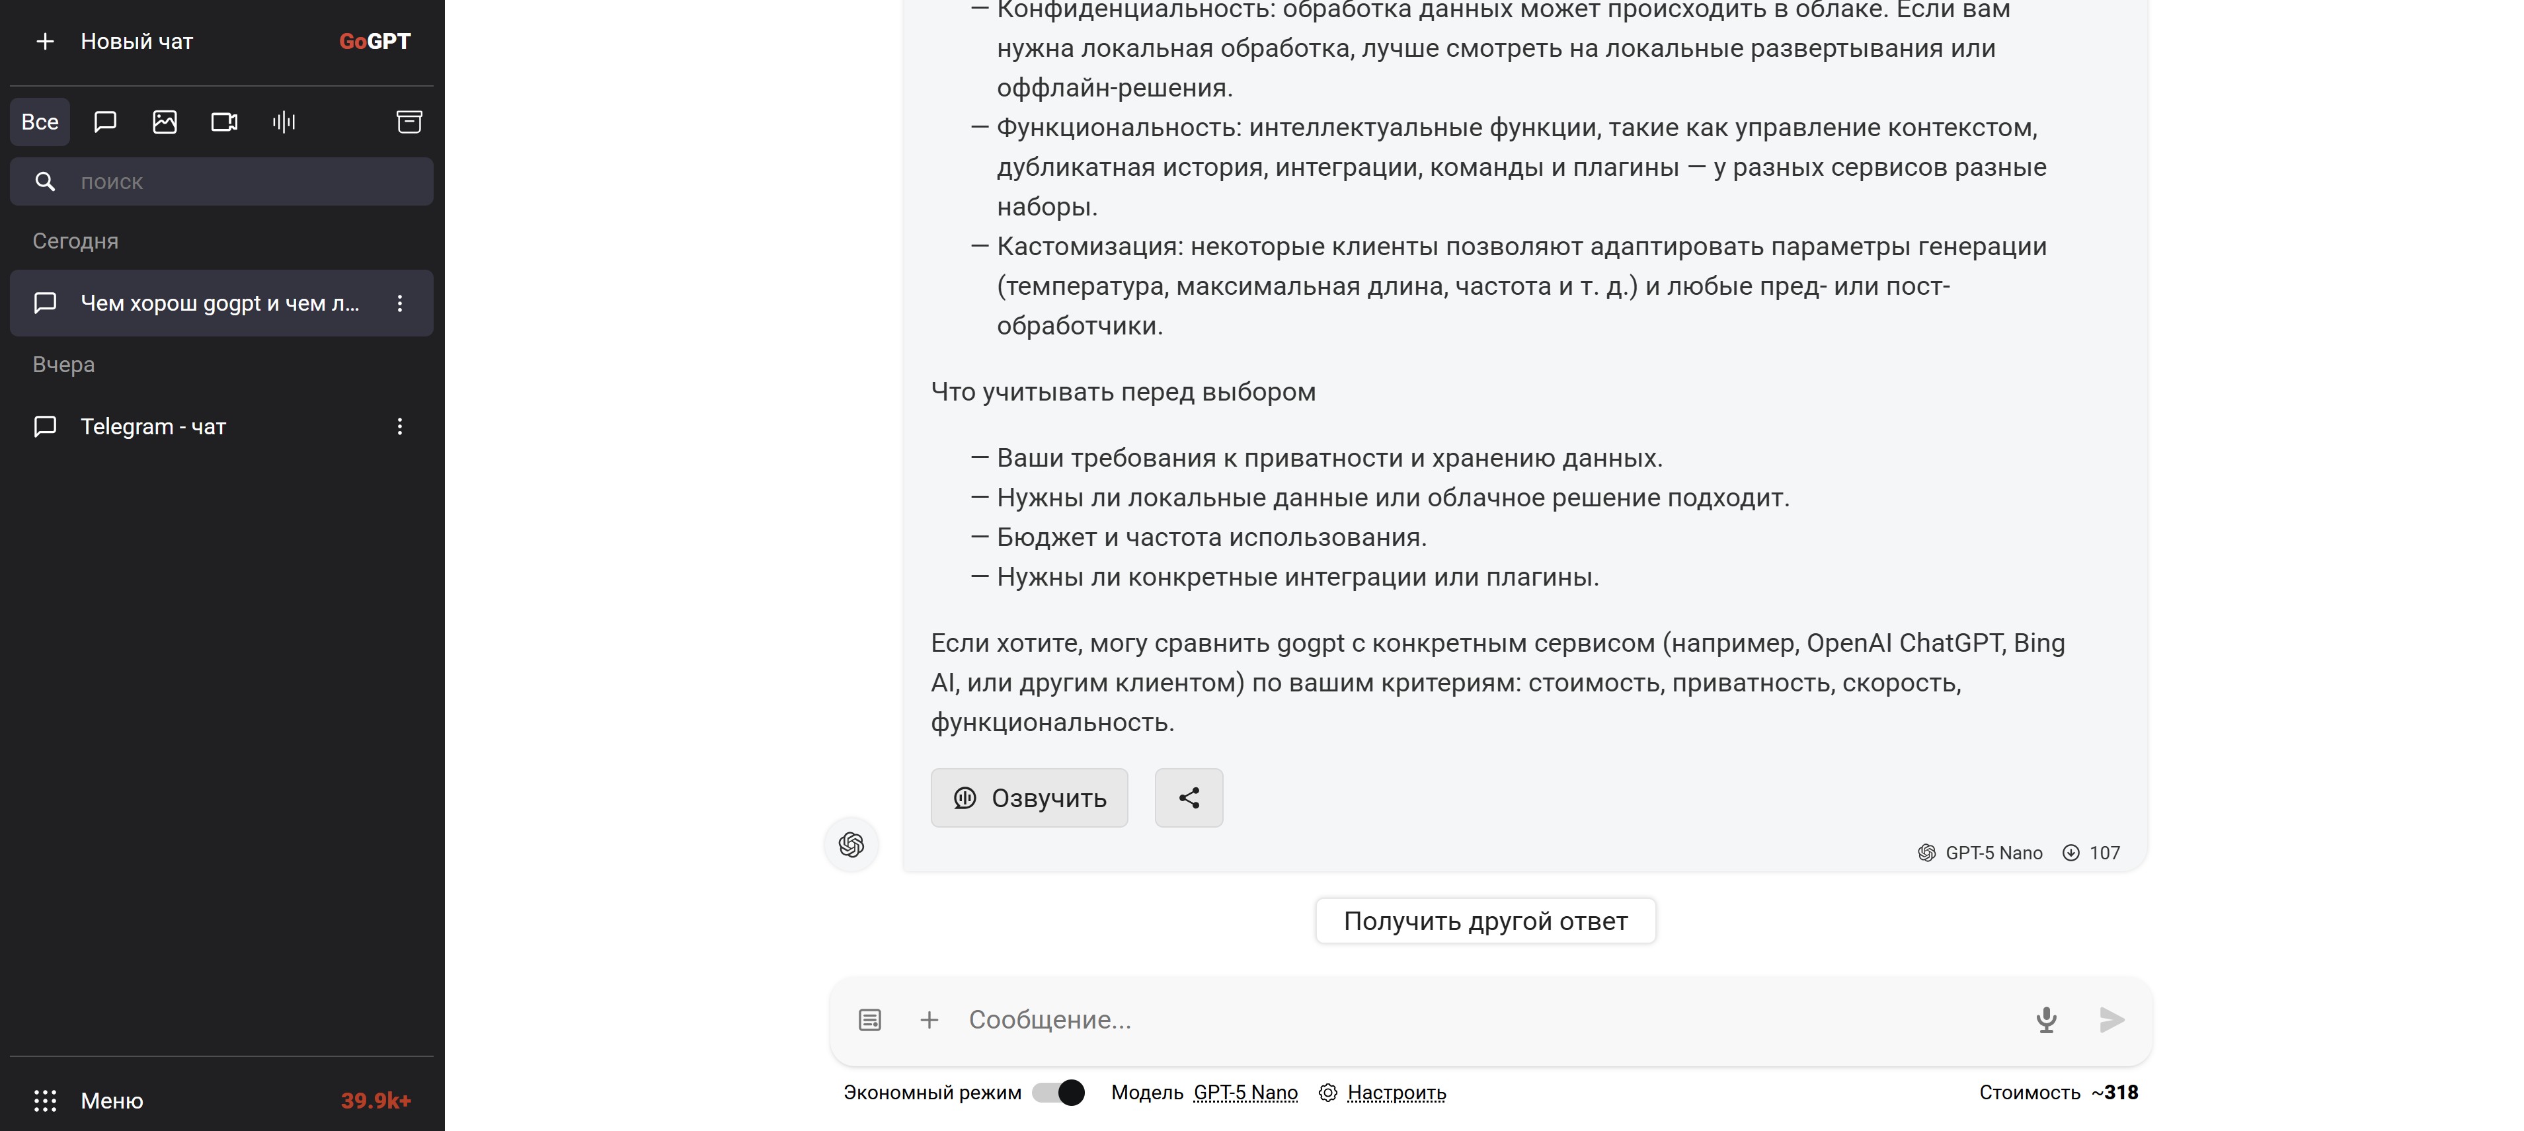
Task: Filter chats by audio waveform icon
Action: coord(284,122)
